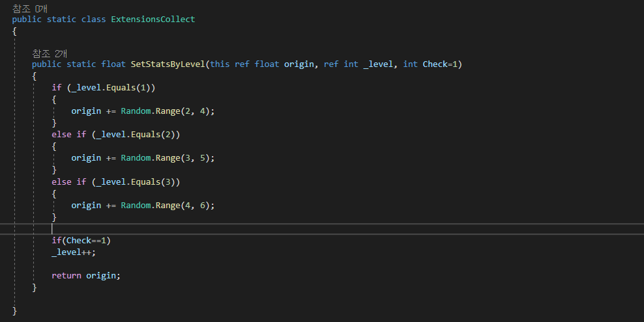The image size is (644, 322).
Task: Place the cursor in _level.Equals(3) condition
Action: click(x=136, y=182)
